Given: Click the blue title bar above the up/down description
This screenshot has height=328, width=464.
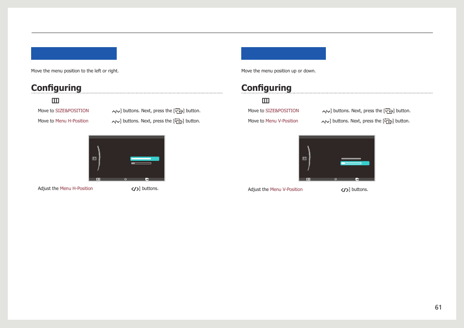Looking at the screenshot, I should 284,53.
